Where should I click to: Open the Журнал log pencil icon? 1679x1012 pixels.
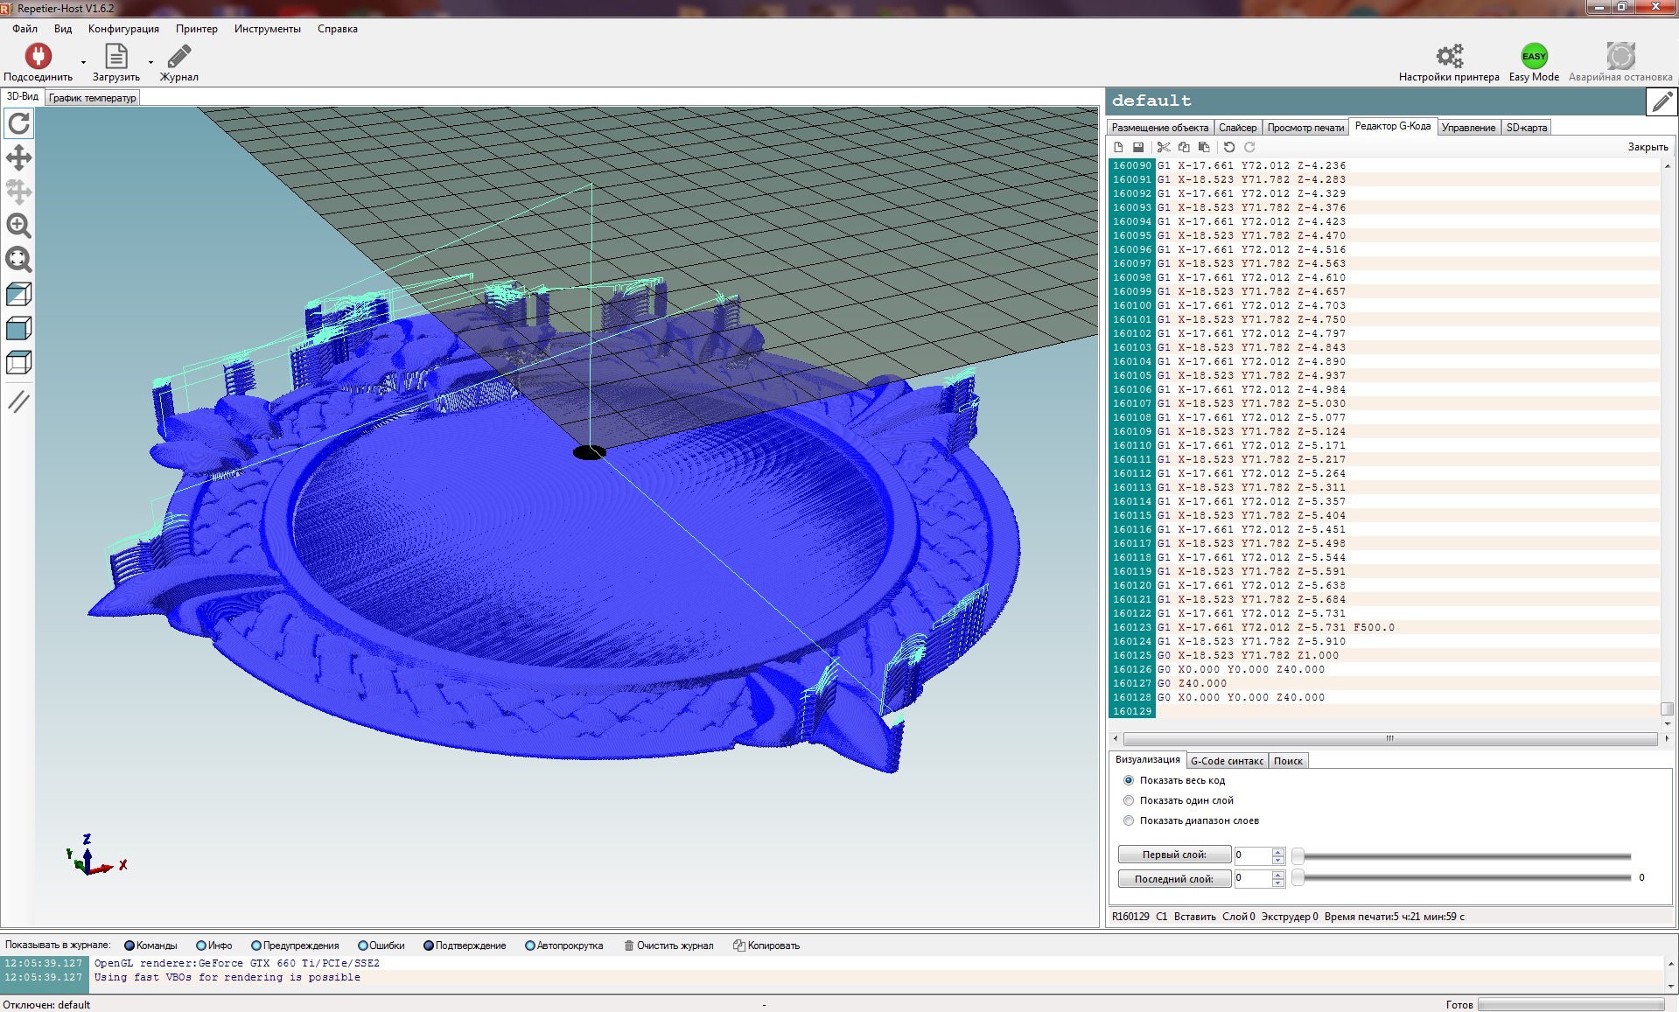[178, 57]
